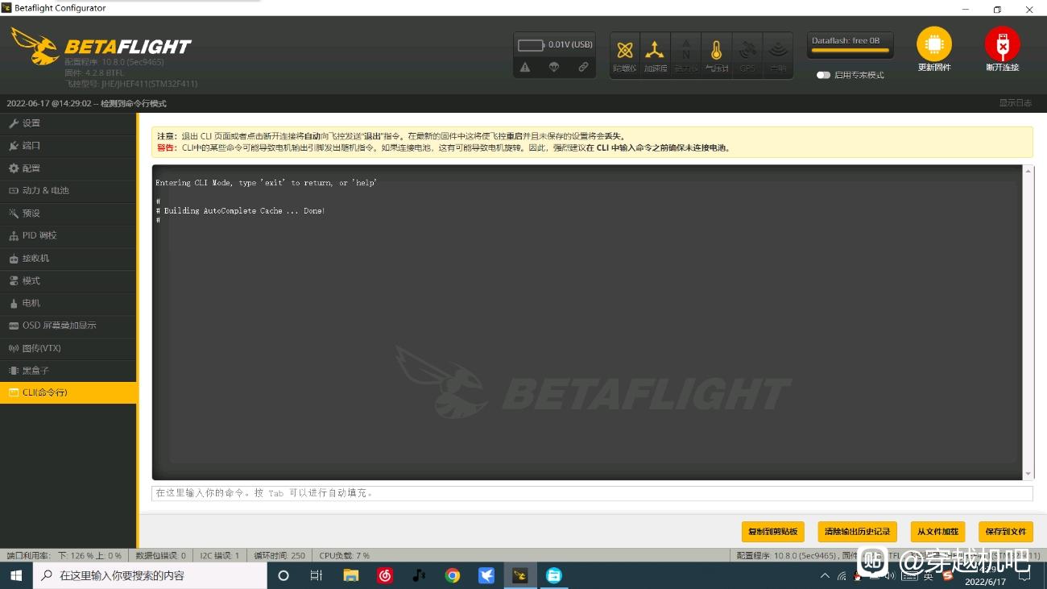Click the 显示日志 show log link
The image size is (1047, 589).
pyautogui.click(x=1015, y=103)
